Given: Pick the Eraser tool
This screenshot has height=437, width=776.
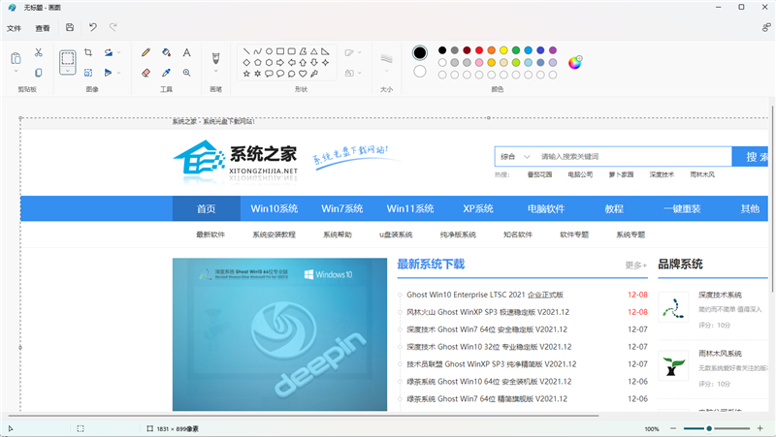Looking at the screenshot, I should [145, 73].
